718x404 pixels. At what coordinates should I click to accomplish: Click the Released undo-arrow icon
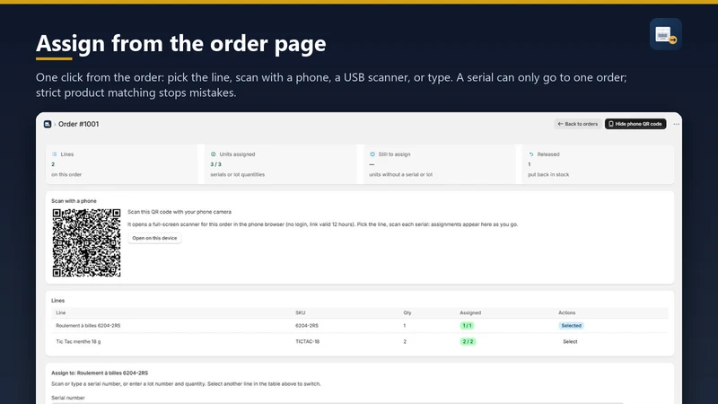point(531,154)
